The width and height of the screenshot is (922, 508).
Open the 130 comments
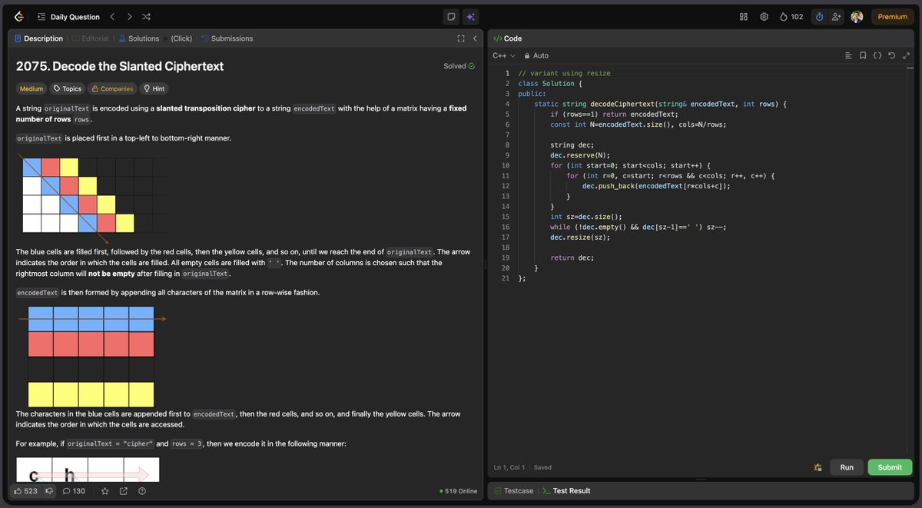(74, 491)
